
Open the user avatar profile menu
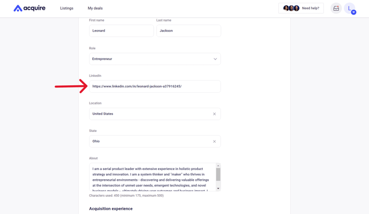click(350, 9)
